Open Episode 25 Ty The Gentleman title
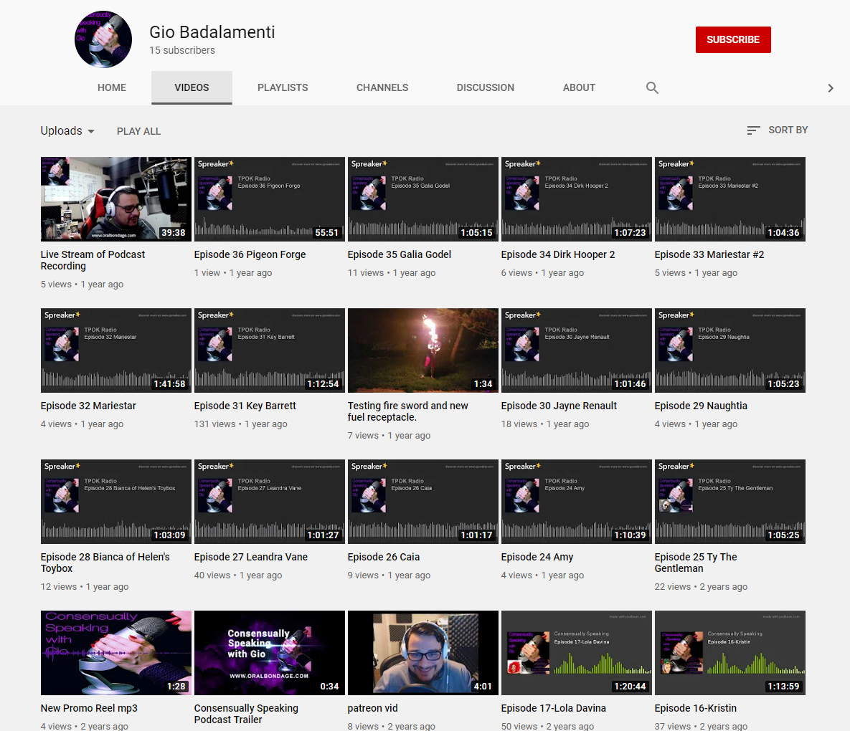The height and width of the screenshot is (731, 850). 696,563
